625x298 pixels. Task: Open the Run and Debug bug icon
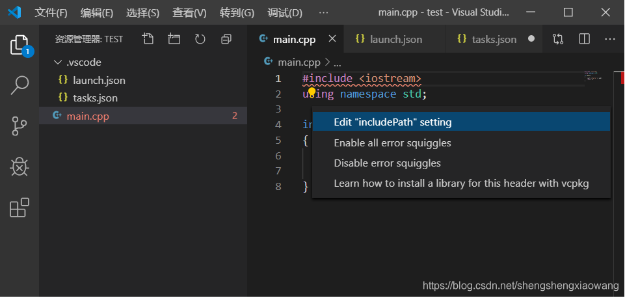coord(20,167)
